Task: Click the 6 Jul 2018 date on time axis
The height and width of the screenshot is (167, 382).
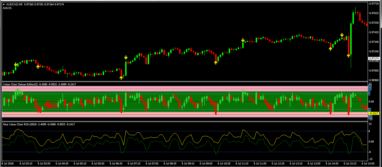Action: (8, 163)
